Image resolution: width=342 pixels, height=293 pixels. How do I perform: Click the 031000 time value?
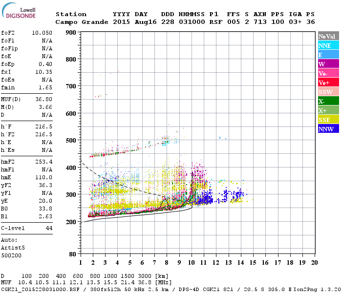tap(192, 22)
